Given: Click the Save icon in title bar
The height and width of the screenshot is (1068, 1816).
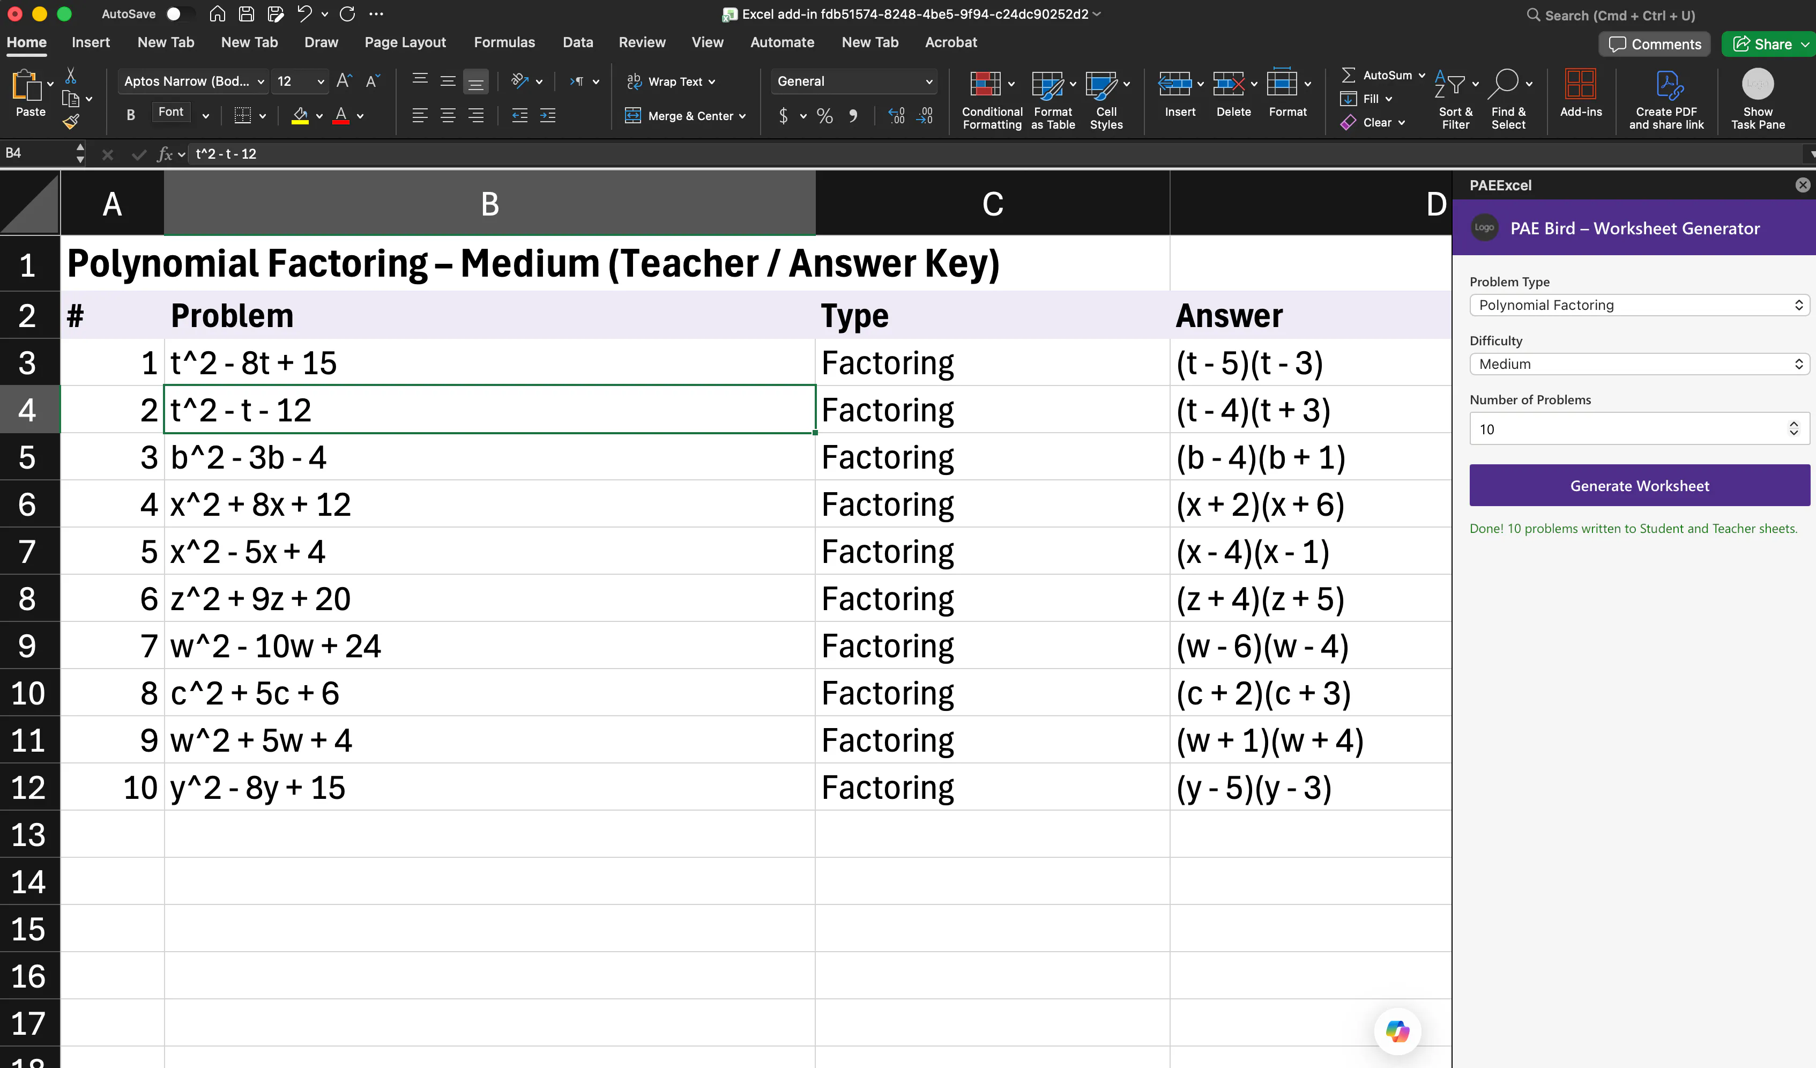Looking at the screenshot, I should [x=245, y=14].
